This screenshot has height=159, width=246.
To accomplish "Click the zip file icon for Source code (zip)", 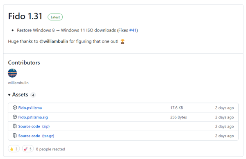I will pyautogui.click(x=15, y=126).
